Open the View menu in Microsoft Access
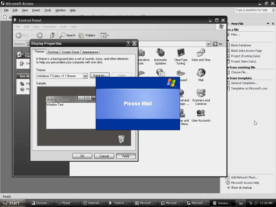Image resolution: width=276 pixels, height=207 pixels. pyautogui.click(x=25, y=10)
